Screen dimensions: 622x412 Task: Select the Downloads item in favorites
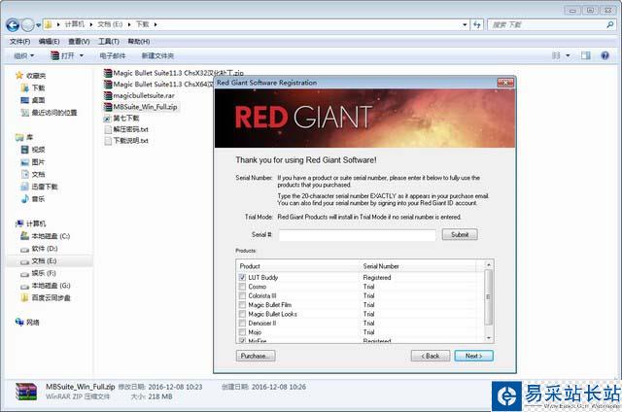click(x=33, y=87)
